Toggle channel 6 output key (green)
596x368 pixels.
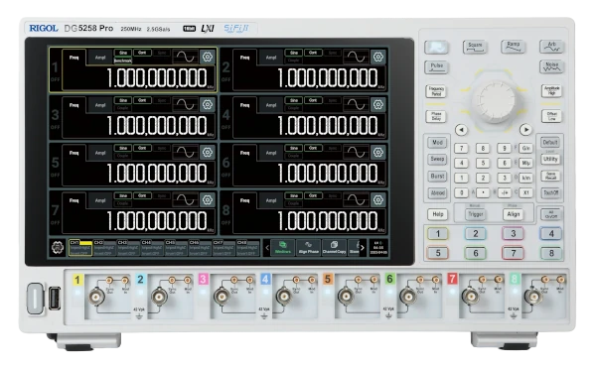[476, 253]
